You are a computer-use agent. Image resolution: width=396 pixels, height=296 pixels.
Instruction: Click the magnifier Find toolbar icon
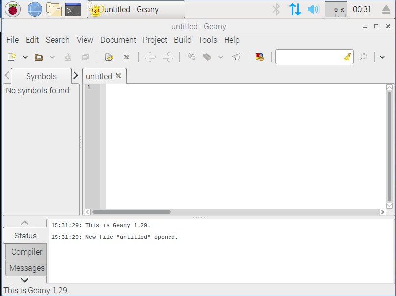coord(363,57)
